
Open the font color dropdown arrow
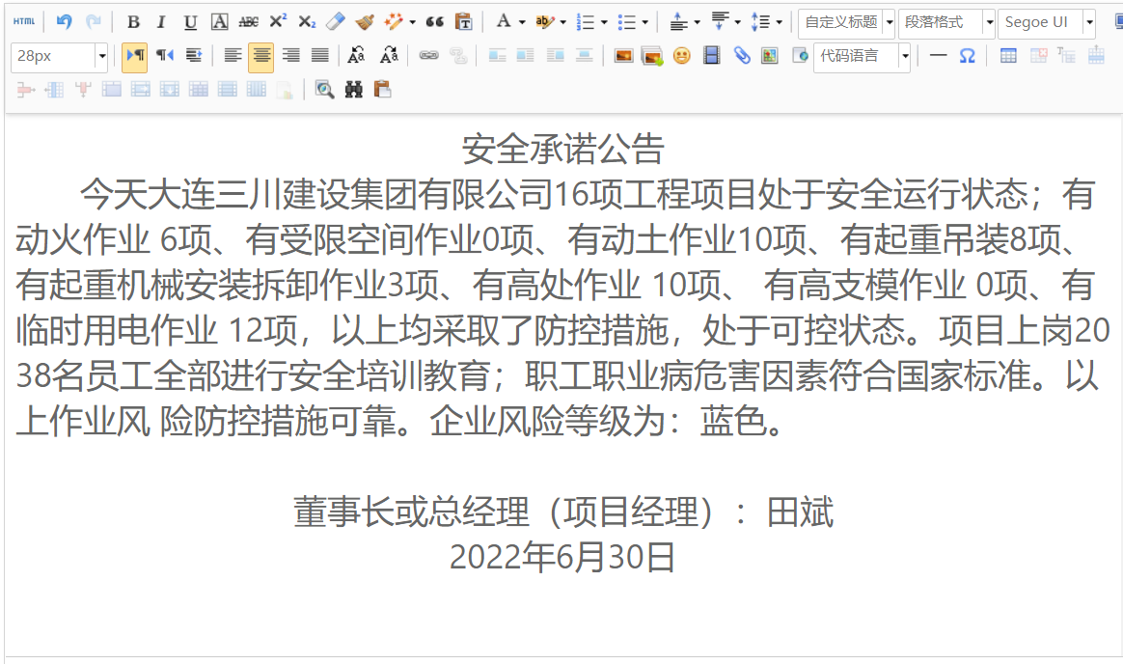pyautogui.click(x=521, y=22)
